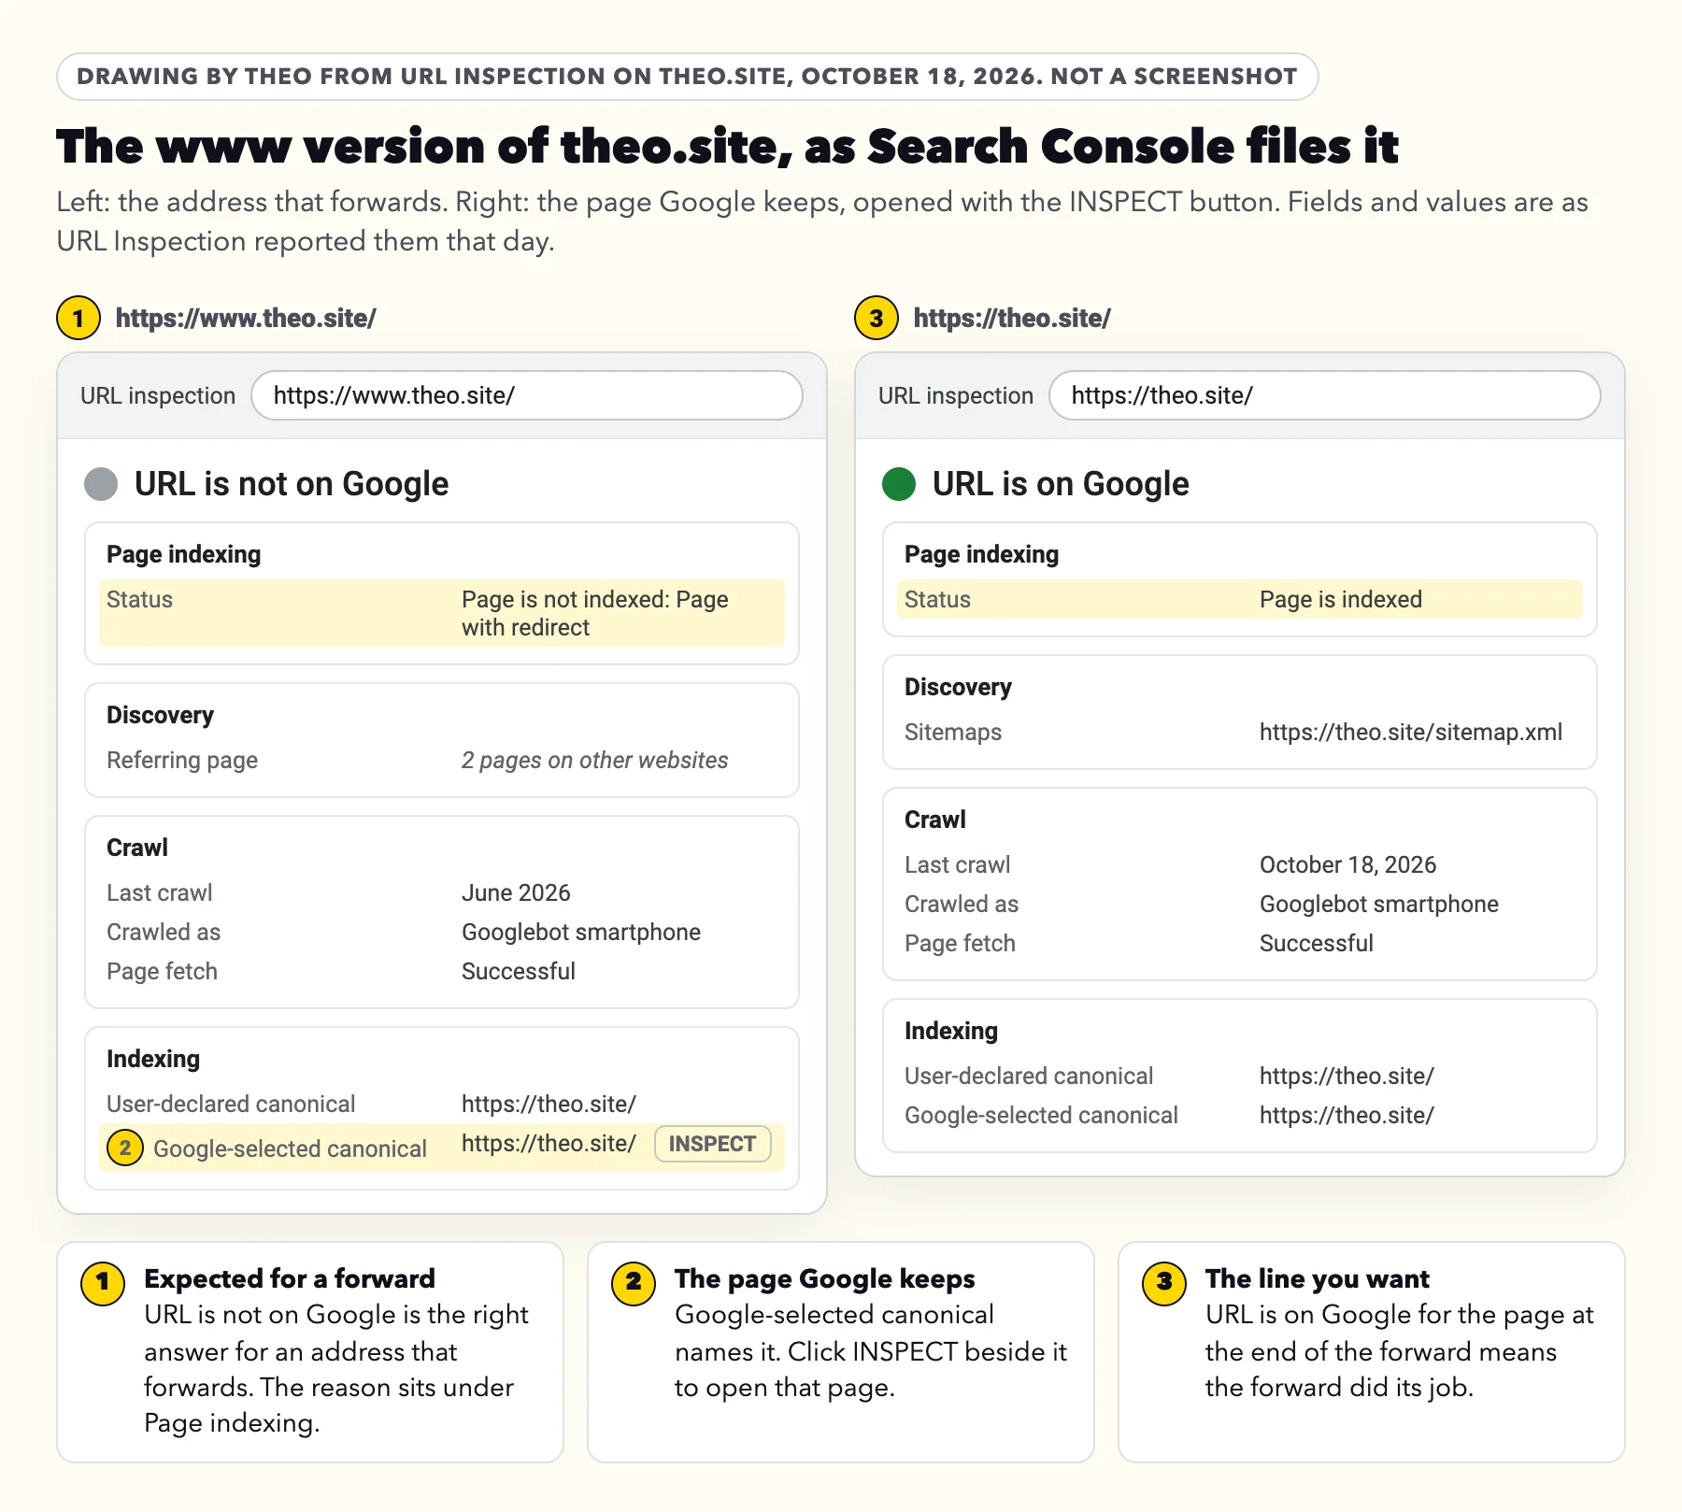Click the 'Page indexing' heading in the www panel
The width and height of the screenshot is (1682, 1512).
click(x=184, y=554)
